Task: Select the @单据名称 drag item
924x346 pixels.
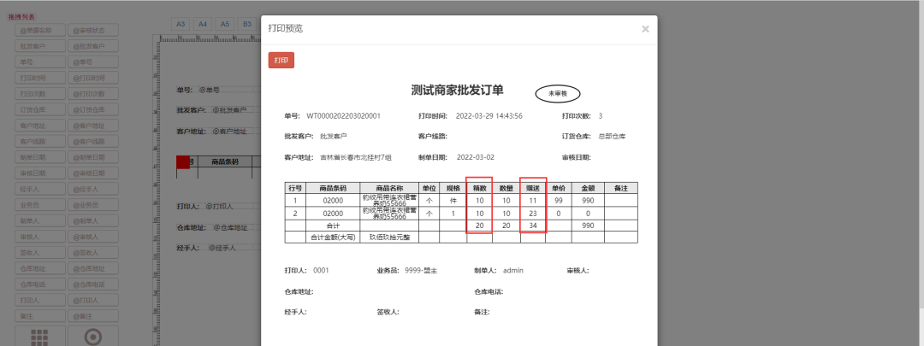Action: click(40, 30)
